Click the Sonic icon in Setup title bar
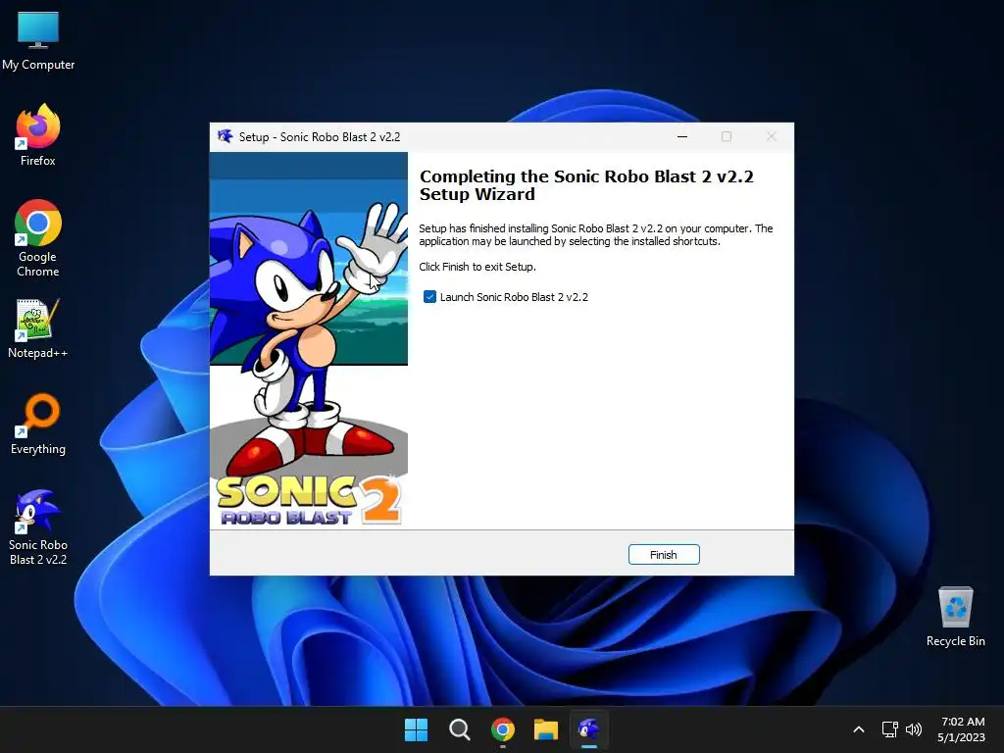Viewport: 1004px width, 753px height. point(225,136)
